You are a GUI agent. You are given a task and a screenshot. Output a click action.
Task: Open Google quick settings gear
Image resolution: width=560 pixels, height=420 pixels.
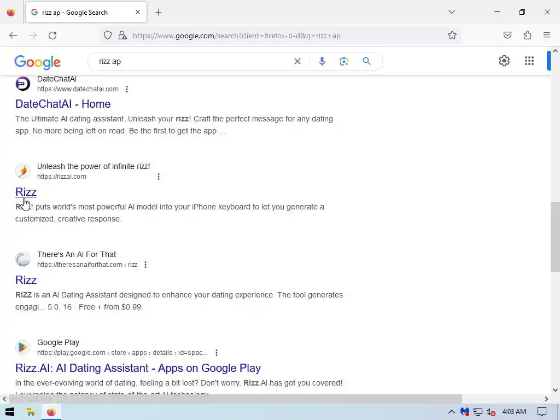tap(504, 61)
